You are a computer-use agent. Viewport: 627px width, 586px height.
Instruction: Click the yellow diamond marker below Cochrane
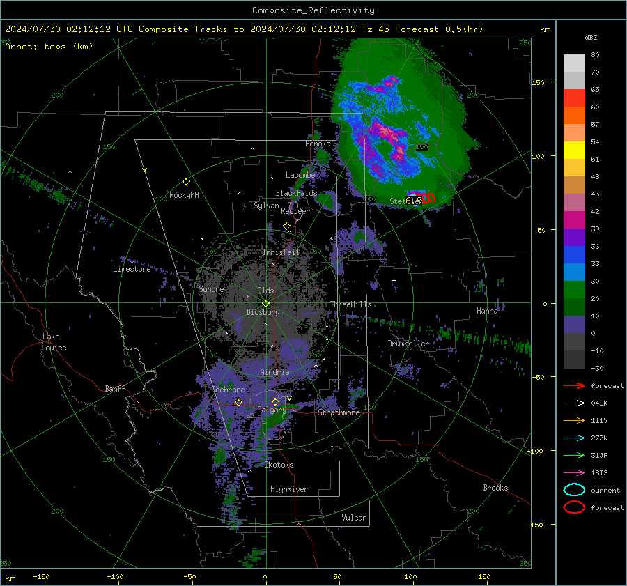click(x=238, y=402)
